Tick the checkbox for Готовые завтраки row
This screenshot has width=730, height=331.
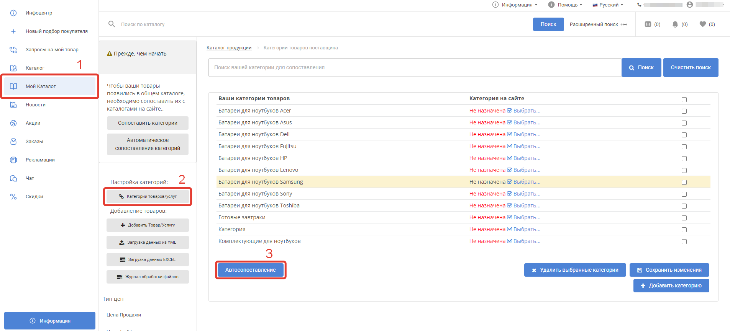point(684,218)
